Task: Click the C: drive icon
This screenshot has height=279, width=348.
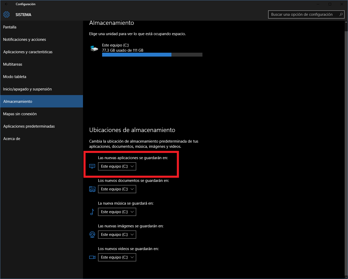Action: point(94,48)
